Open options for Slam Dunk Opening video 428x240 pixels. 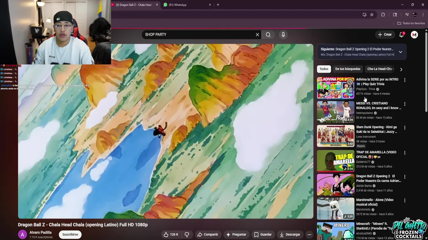point(405,128)
